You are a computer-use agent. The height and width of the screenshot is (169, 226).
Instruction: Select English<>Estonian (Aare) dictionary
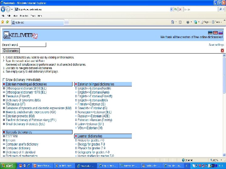click(x=94, y=92)
